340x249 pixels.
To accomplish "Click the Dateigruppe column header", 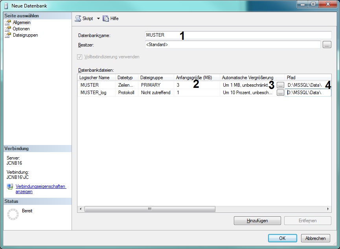I will tap(156, 78).
